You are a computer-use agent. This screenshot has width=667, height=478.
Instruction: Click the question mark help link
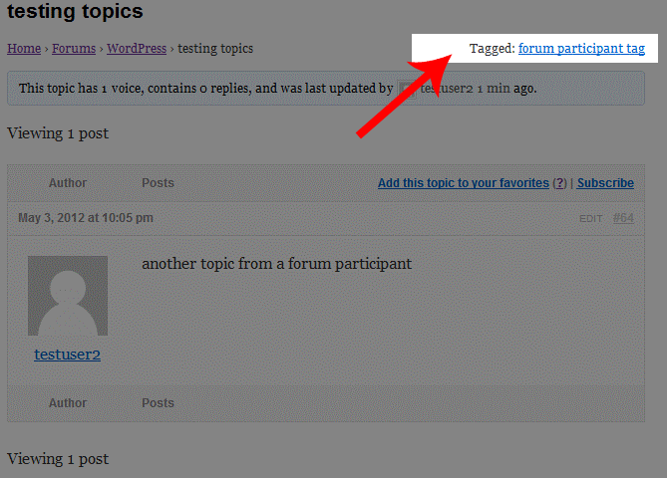(x=560, y=183)
